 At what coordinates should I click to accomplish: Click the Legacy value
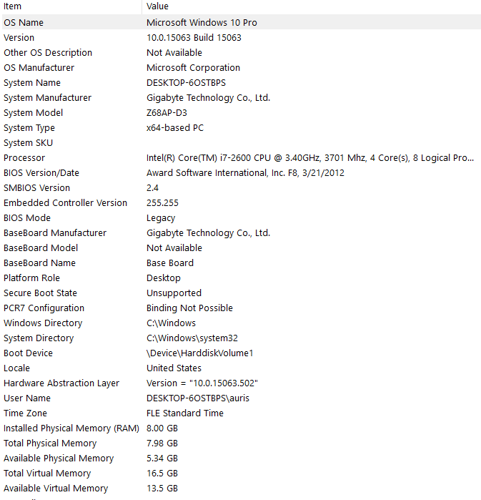[x=161, y=218]
